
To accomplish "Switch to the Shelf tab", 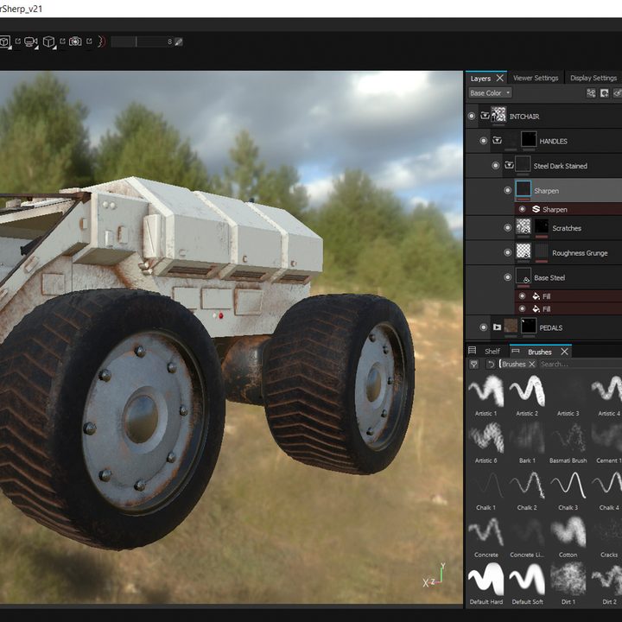I will point(492,352).
